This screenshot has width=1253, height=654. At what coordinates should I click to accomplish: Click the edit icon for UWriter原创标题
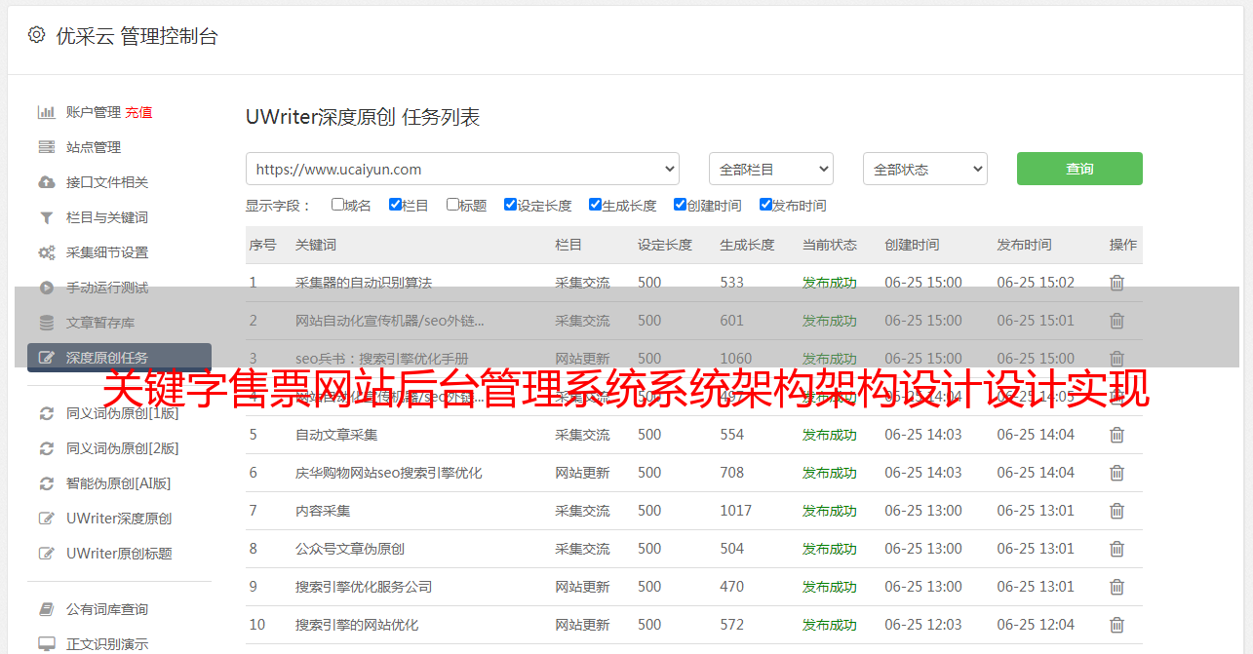pos(46,554)
